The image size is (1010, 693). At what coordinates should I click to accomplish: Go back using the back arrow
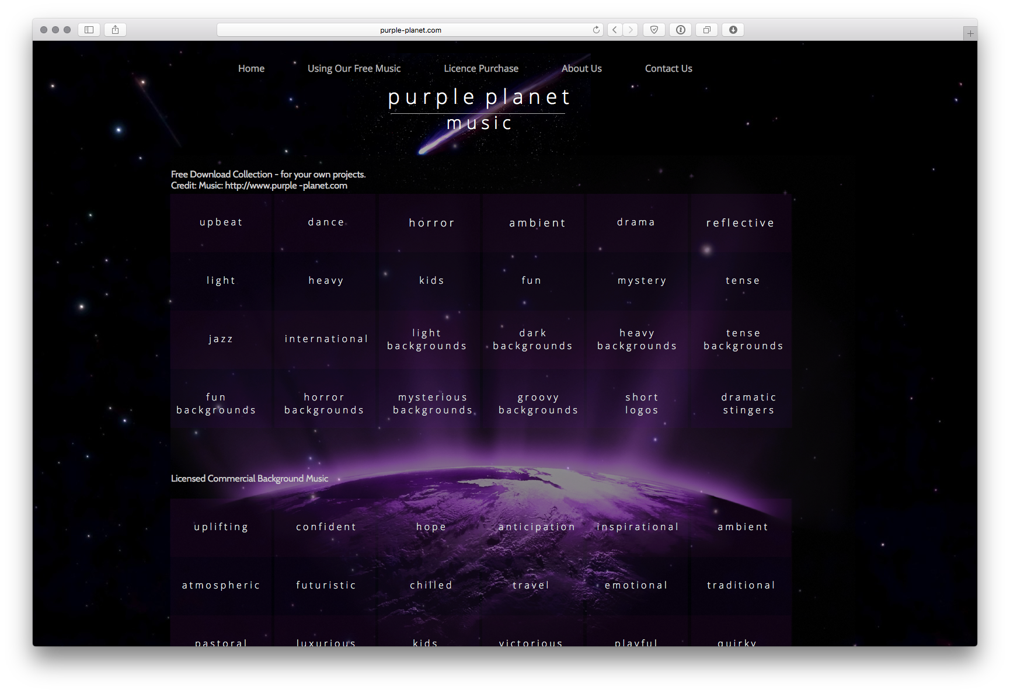click(x=615, y=30)
